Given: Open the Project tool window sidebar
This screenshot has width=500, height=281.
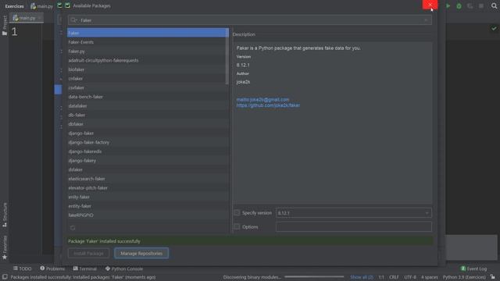Looking at the screenshot, I should pos(5,26).
